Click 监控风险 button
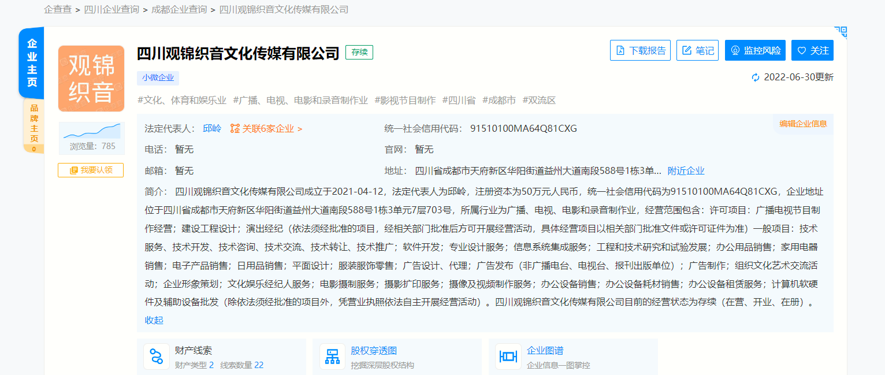The width and height of the screenshot is (885, 375). [x=755, y=50]
